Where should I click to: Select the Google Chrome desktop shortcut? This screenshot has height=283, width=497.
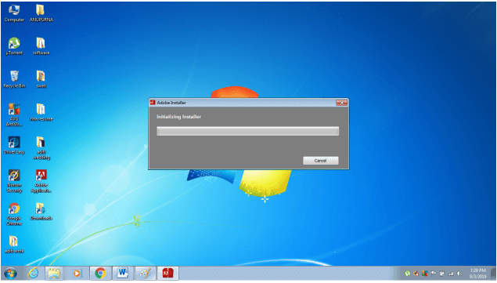point(14,214)
